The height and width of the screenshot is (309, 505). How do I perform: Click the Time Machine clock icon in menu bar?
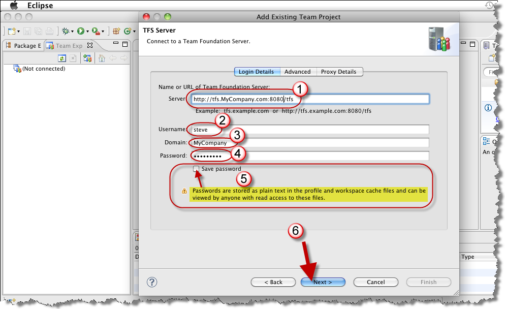point(489,5)
